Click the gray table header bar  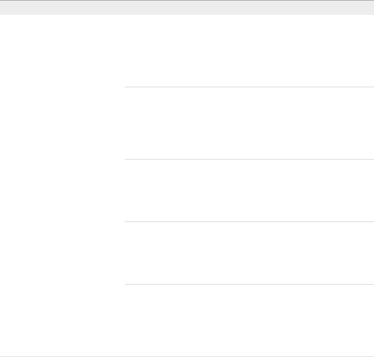[x=187, y=8]
